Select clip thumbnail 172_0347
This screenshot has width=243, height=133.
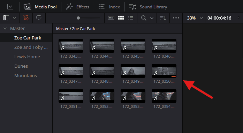point(71,71)
